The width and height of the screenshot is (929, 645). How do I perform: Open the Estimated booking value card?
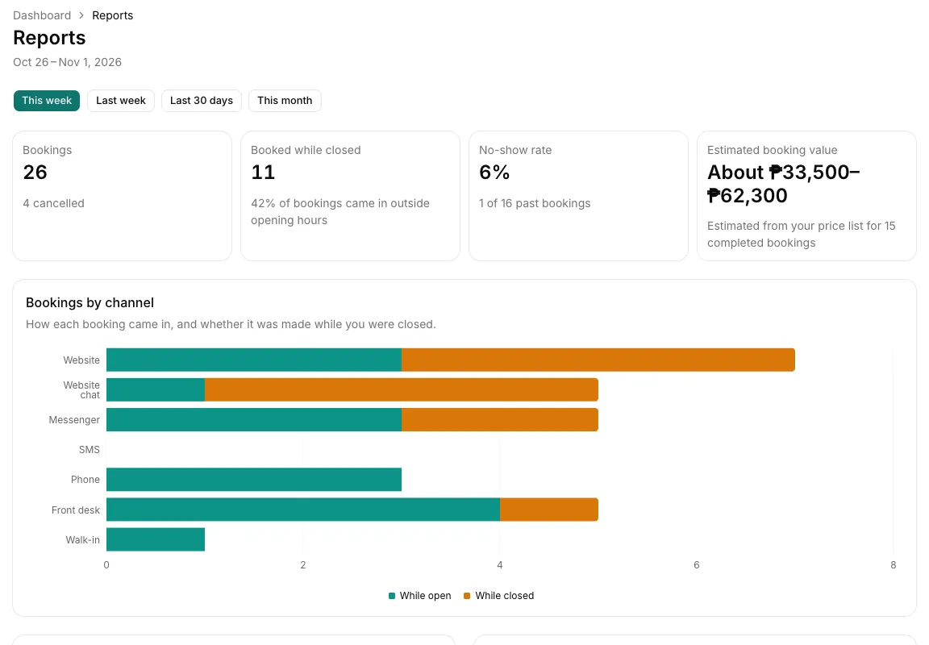[806, 196]
